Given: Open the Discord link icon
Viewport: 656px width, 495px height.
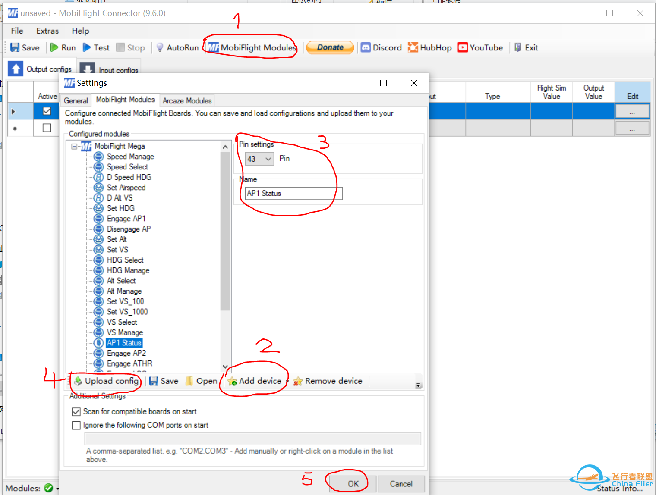Looking at the screenshot, I should pyautogui.click(x=366, y=47).
